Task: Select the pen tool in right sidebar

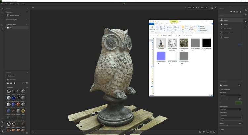Action: (245, 14)
